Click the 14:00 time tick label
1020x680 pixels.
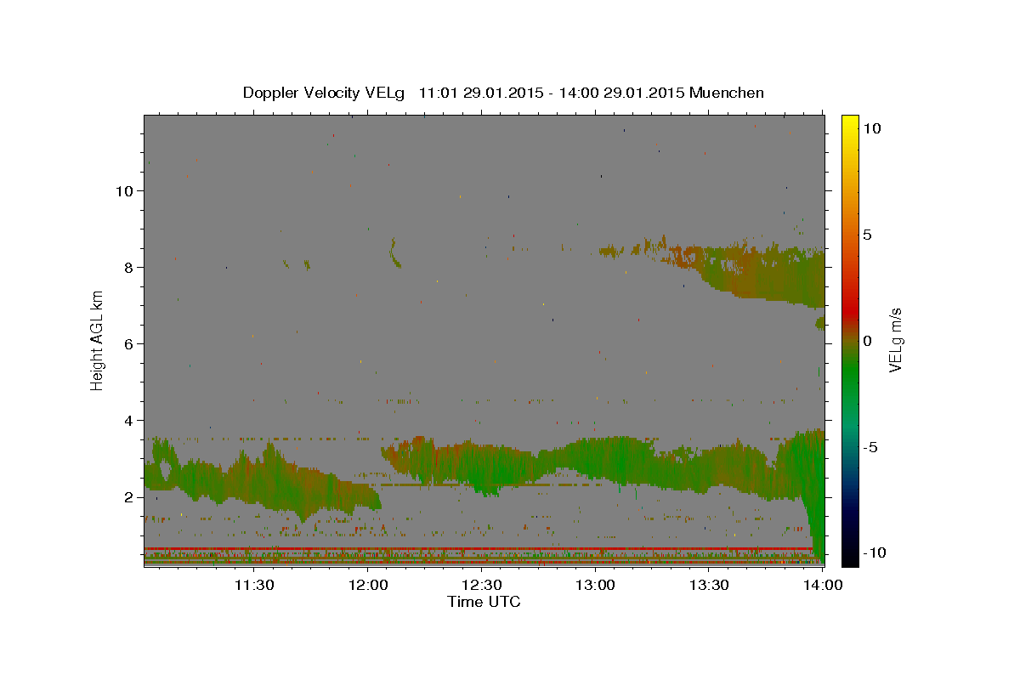tap(823, 585)
